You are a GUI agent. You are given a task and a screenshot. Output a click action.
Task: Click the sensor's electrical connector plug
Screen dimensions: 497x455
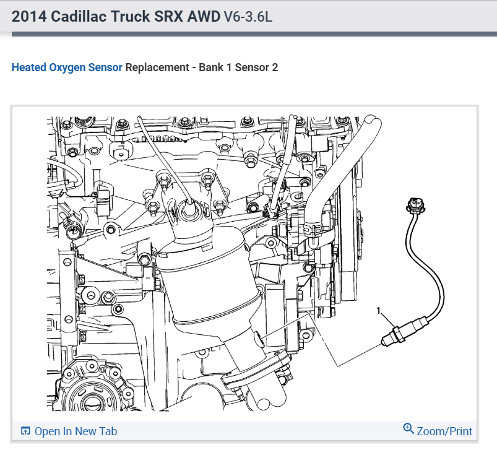[415, 206]
